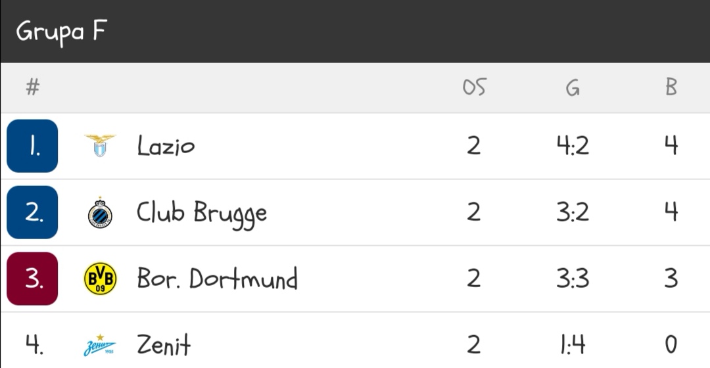The height and width of the screenshot is (368, 710).
Task: Click the G goals column header
Action: 572,87
